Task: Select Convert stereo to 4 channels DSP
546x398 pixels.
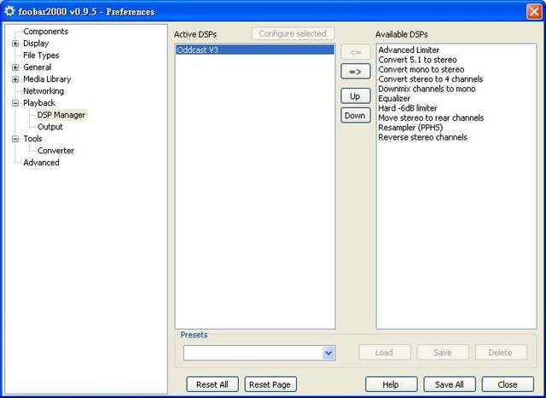Action: 431,79
